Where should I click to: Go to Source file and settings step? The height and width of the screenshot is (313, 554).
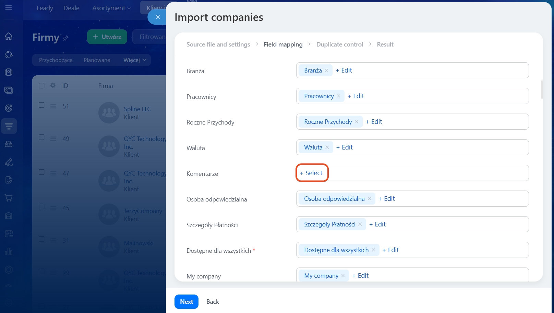click(218, 44)
